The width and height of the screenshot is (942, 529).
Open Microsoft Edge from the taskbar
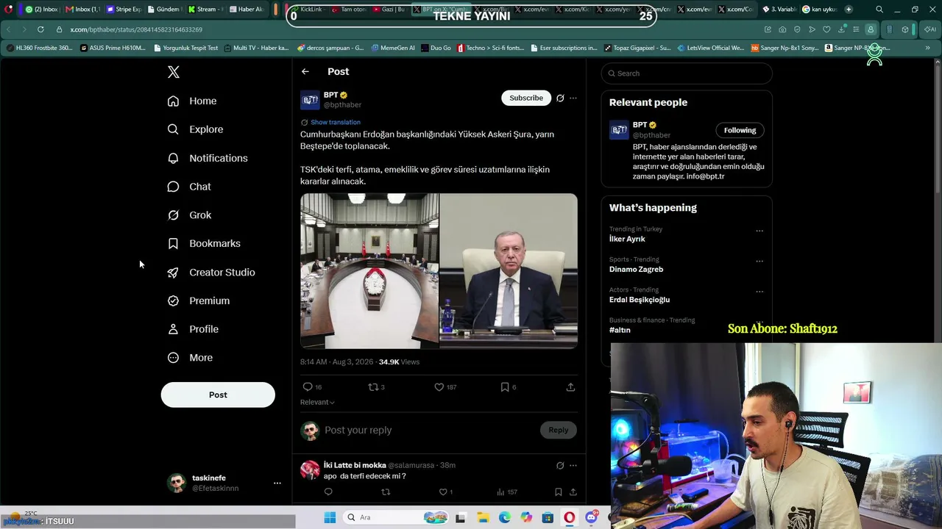(505, 517)
